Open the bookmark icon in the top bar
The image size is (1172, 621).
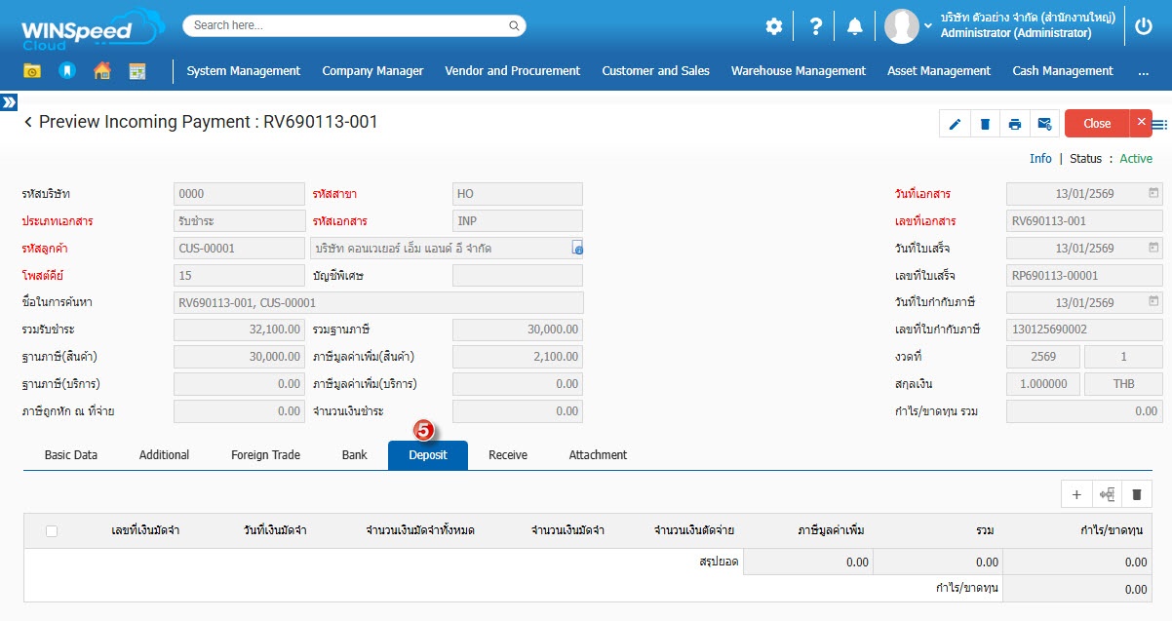pyautogui.click(x=66, y=71)
